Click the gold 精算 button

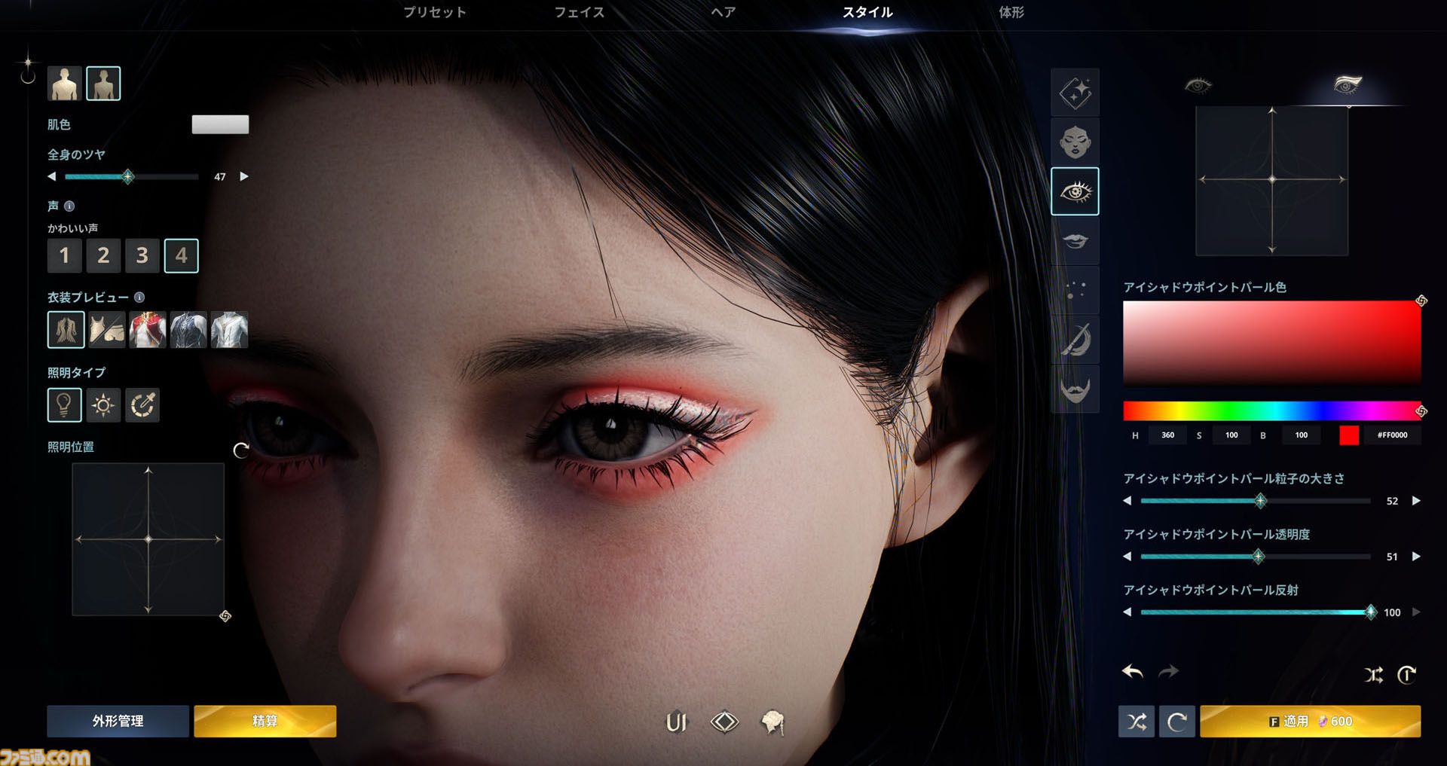265,721
